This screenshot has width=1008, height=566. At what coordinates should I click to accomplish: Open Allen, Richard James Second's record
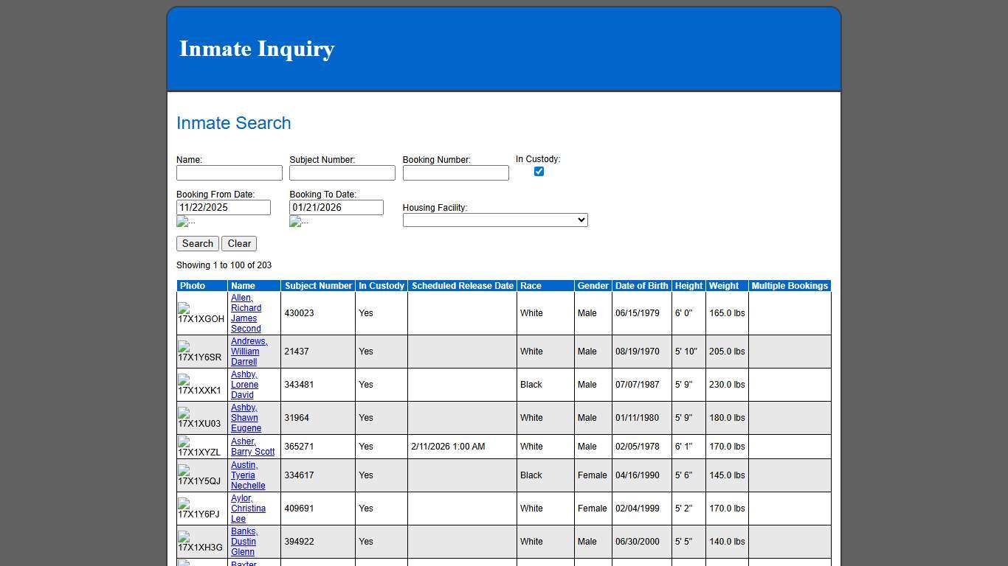click(x=246, y=312)
